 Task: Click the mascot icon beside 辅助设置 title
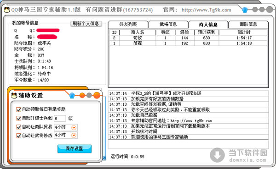point(14,96)
